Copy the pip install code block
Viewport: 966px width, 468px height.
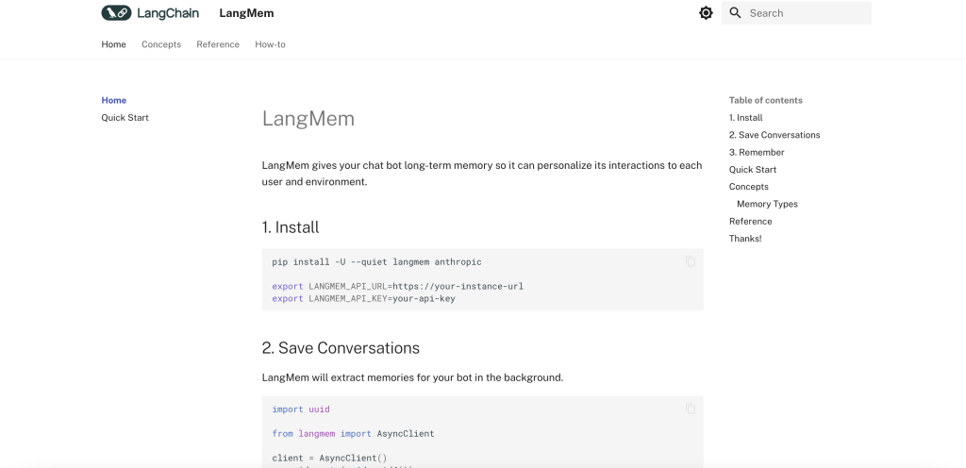(x=691, y=261)
